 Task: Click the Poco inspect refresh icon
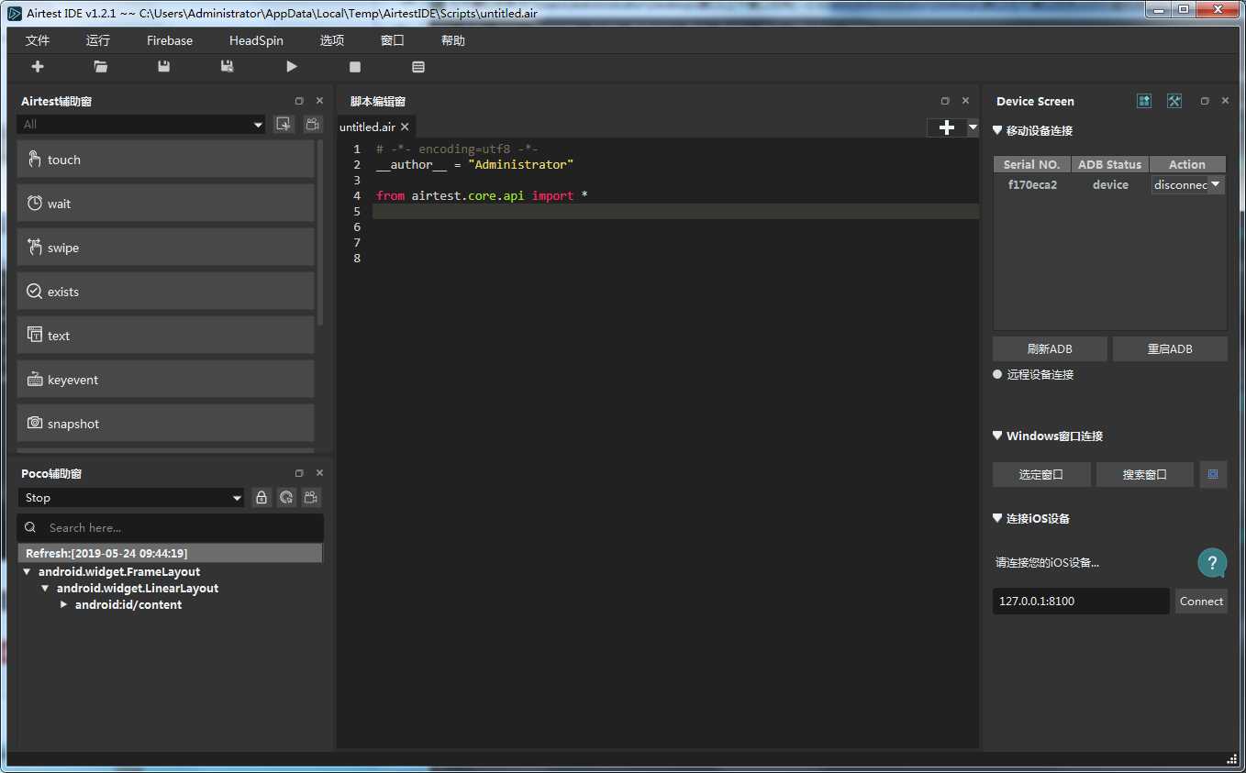pyautogui.click(x=286, y=498)
